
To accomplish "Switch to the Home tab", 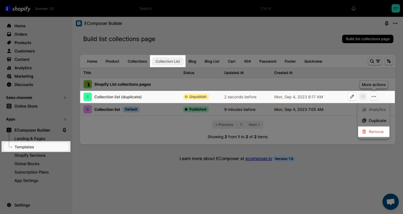I will (x=92, y=62).
